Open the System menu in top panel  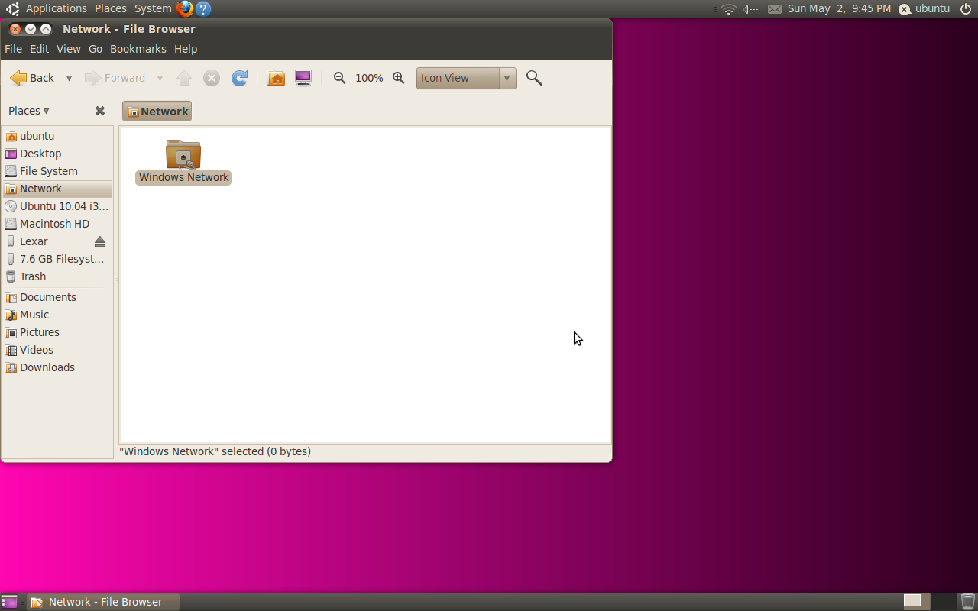153,8
